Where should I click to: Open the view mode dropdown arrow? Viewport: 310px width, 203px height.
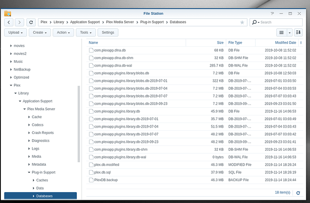click(x=289, y=32)
